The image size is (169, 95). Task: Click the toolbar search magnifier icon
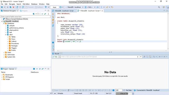(159, 7)
